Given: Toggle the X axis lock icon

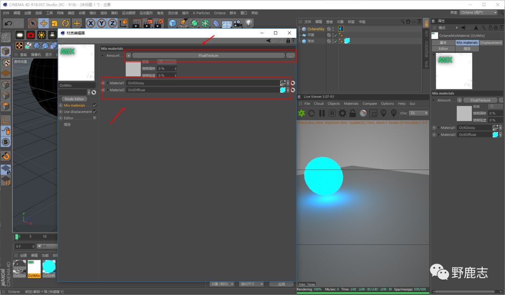Looking at the screenshot, I should [90, 23].
